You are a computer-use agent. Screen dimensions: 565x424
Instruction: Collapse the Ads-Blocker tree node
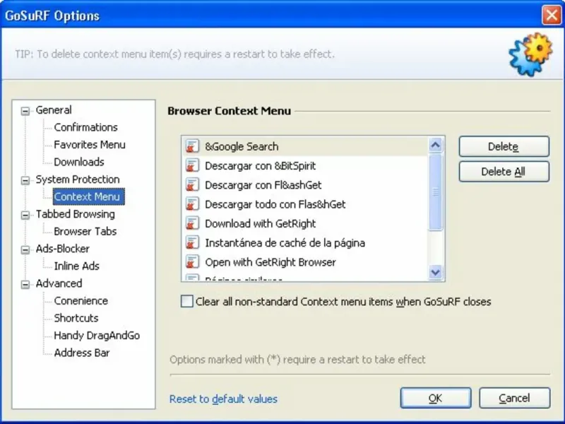[x=26, y=249]
